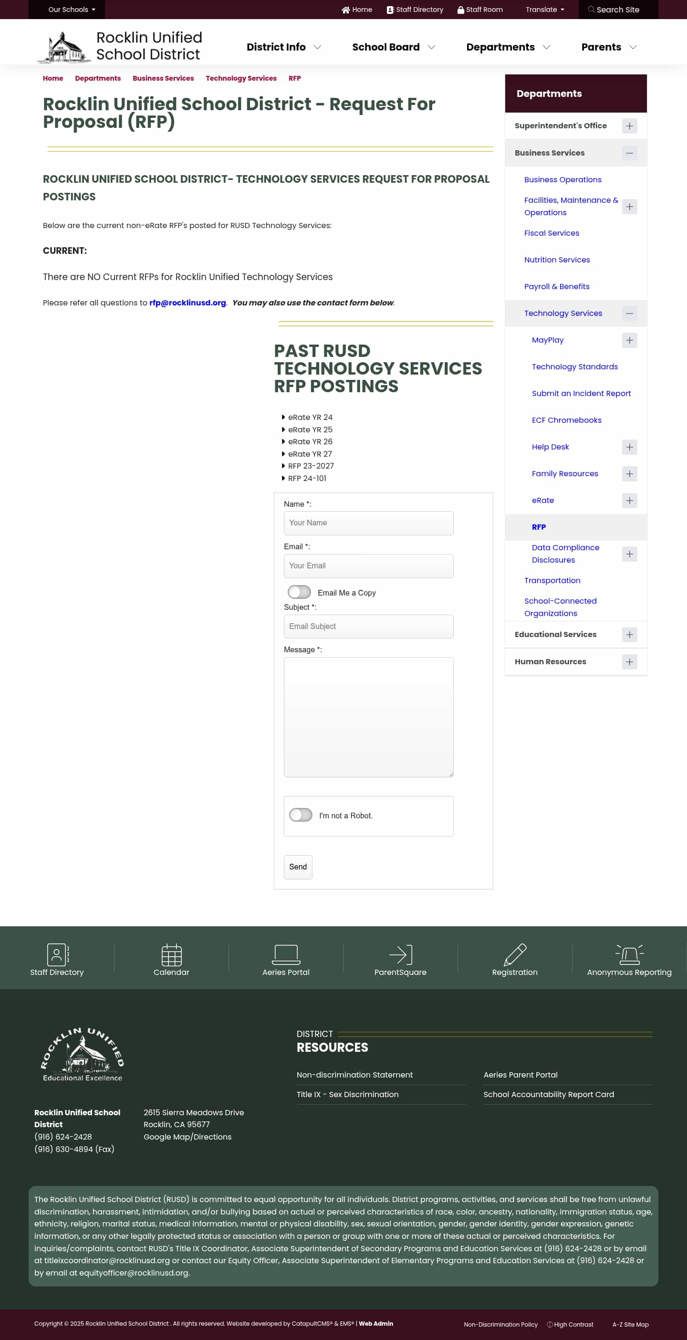Click the rfp@rocklinusd.org email link
Screen dimensions: 687x1340
pyautogui.click(x=187, y=303)
